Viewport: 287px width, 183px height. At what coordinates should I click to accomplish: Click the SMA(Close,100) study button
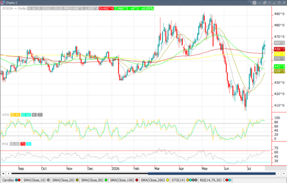tap(124, 180)
